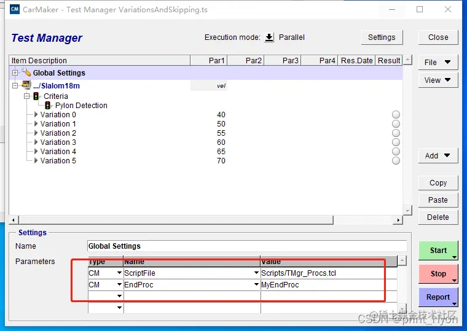Viewport: 467px width, 331px height.
Task: Click the MyEndProc value cell
Action: tap(329, 285)
